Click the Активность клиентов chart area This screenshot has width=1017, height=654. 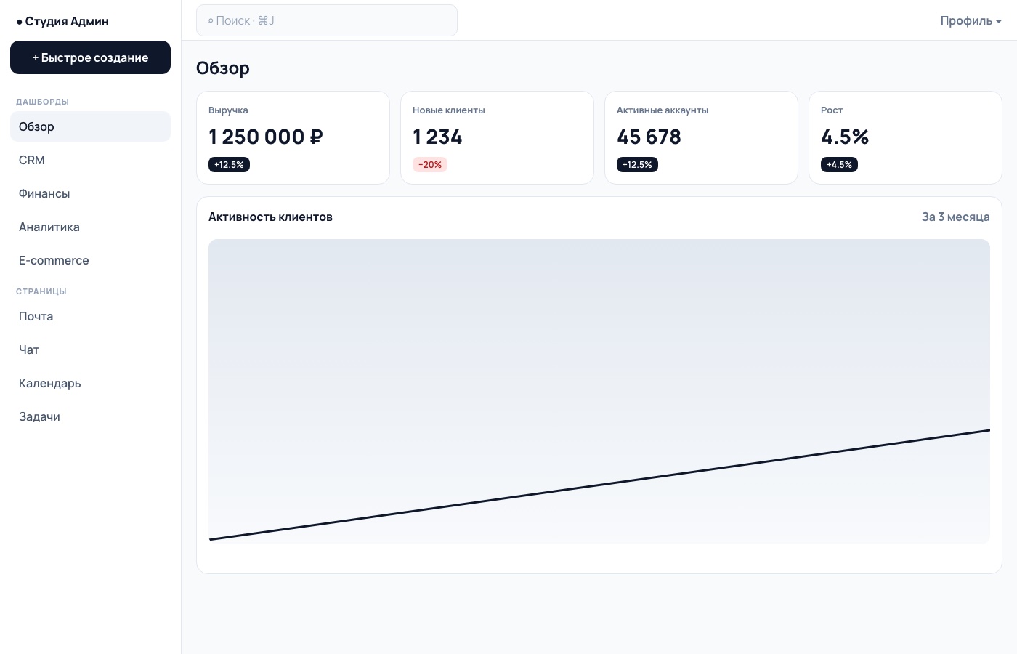pos(599,392)
